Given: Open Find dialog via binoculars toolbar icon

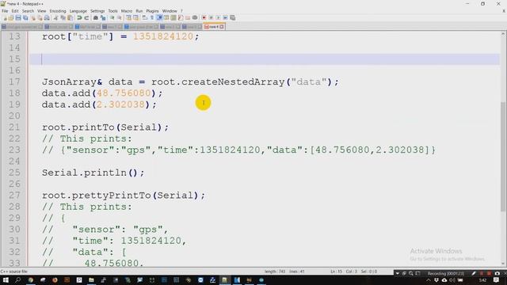Looking at the screenshot, I should (x=96, y=17).
